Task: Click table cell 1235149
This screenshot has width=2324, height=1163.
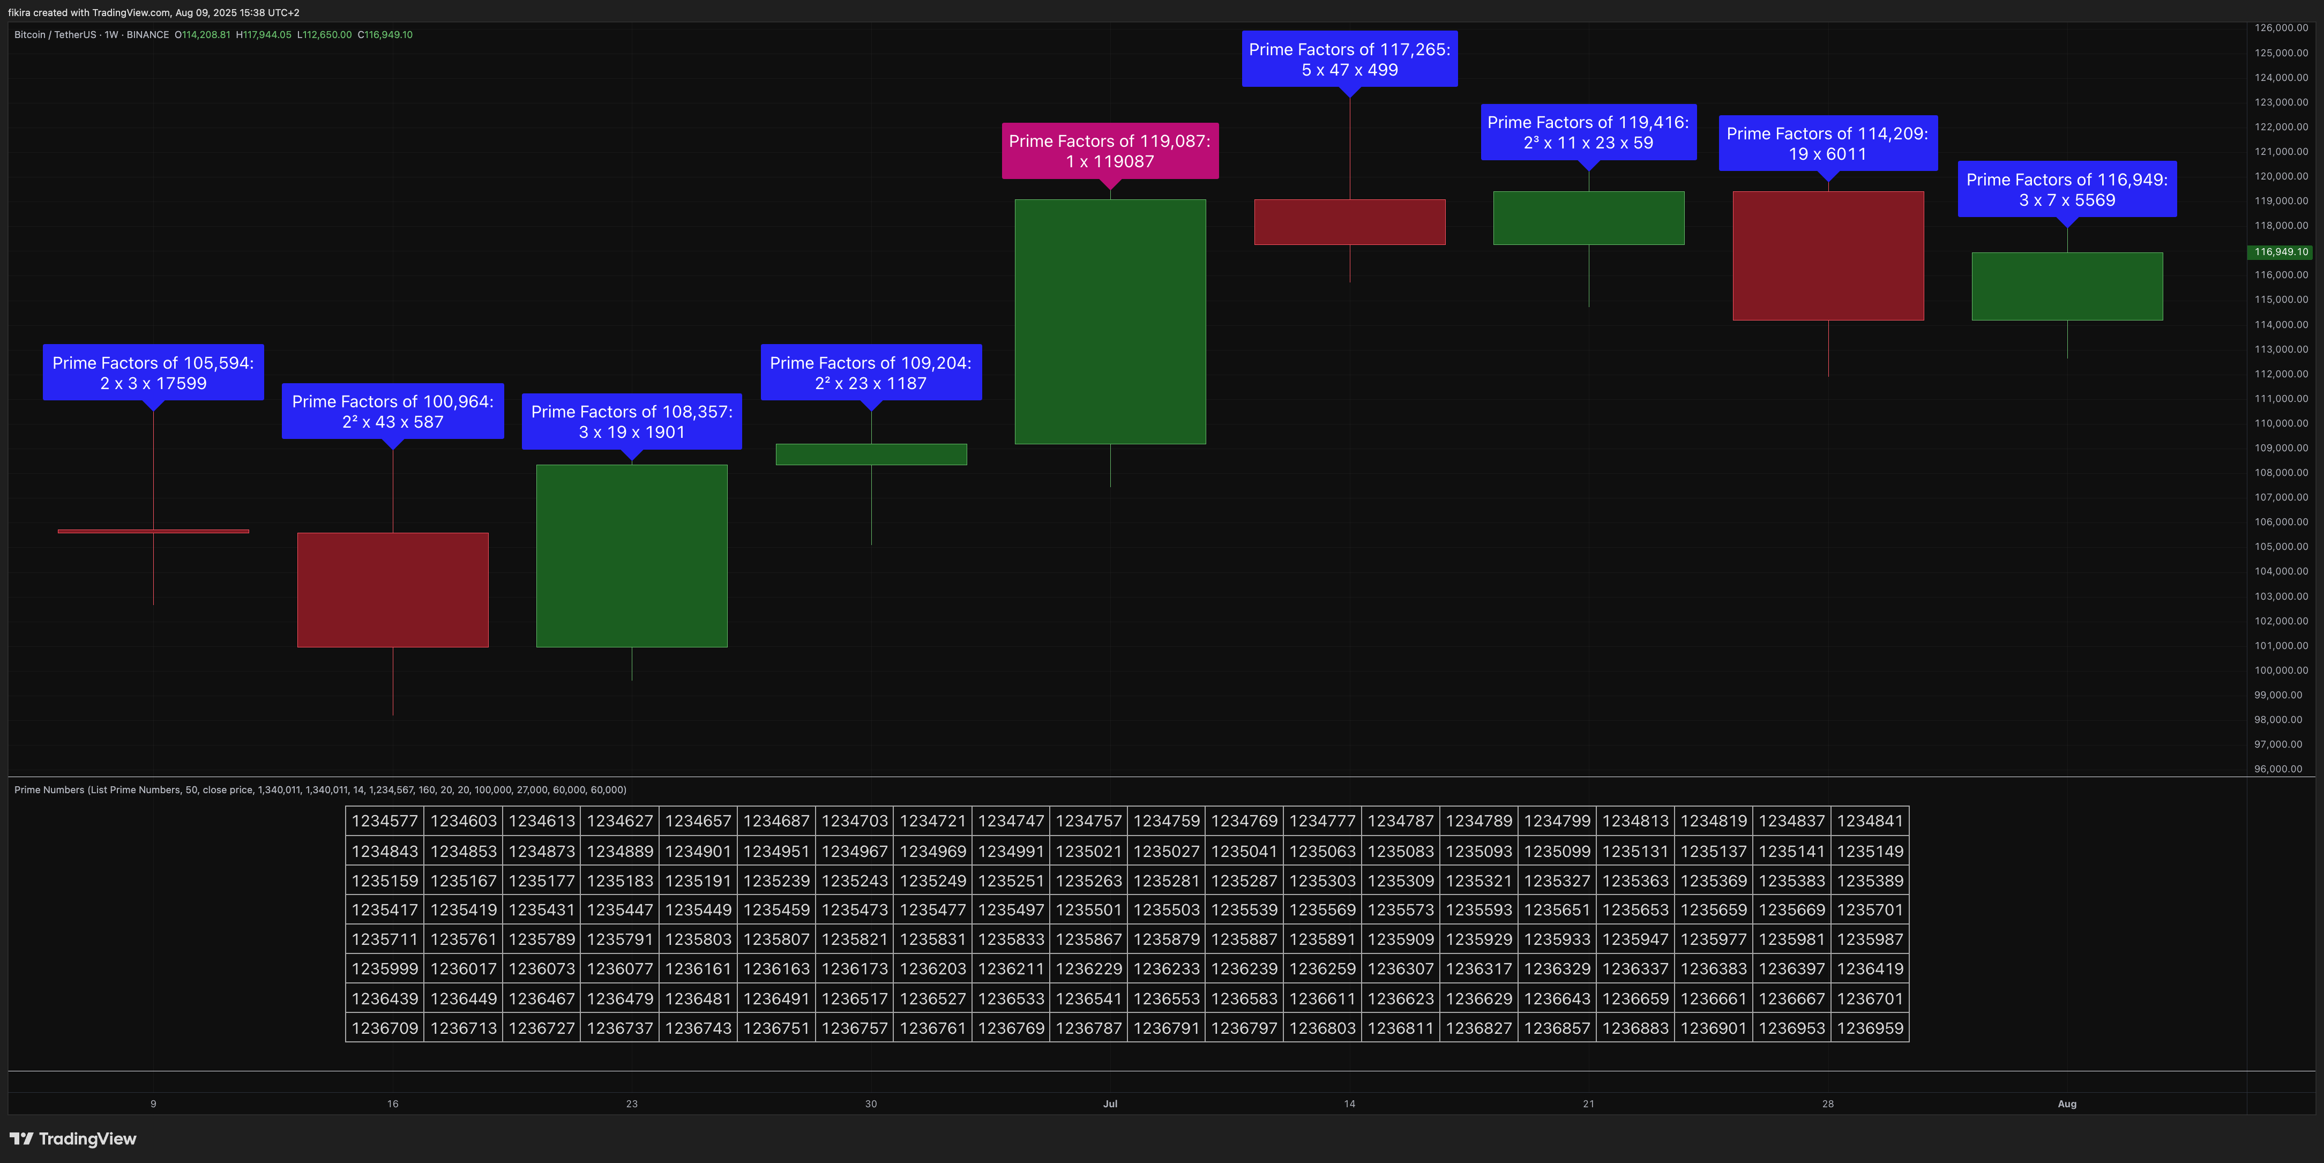Action: 1870,851
